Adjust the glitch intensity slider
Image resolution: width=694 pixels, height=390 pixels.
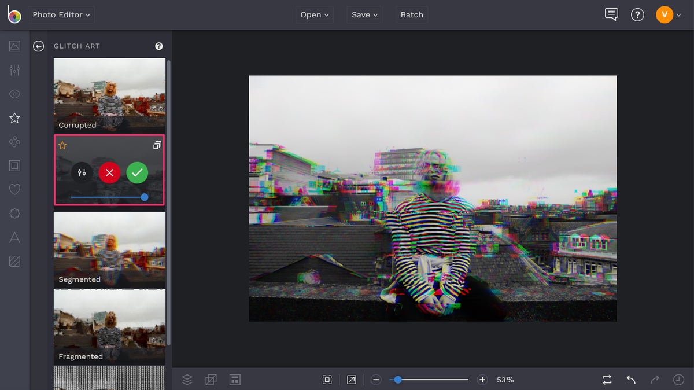click(143, 197)
